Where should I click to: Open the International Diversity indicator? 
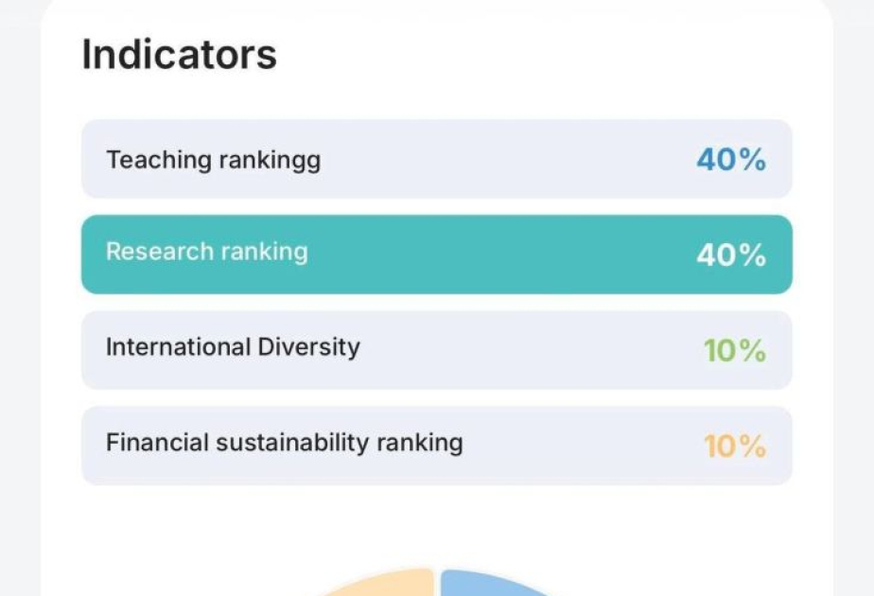(437, 350)
